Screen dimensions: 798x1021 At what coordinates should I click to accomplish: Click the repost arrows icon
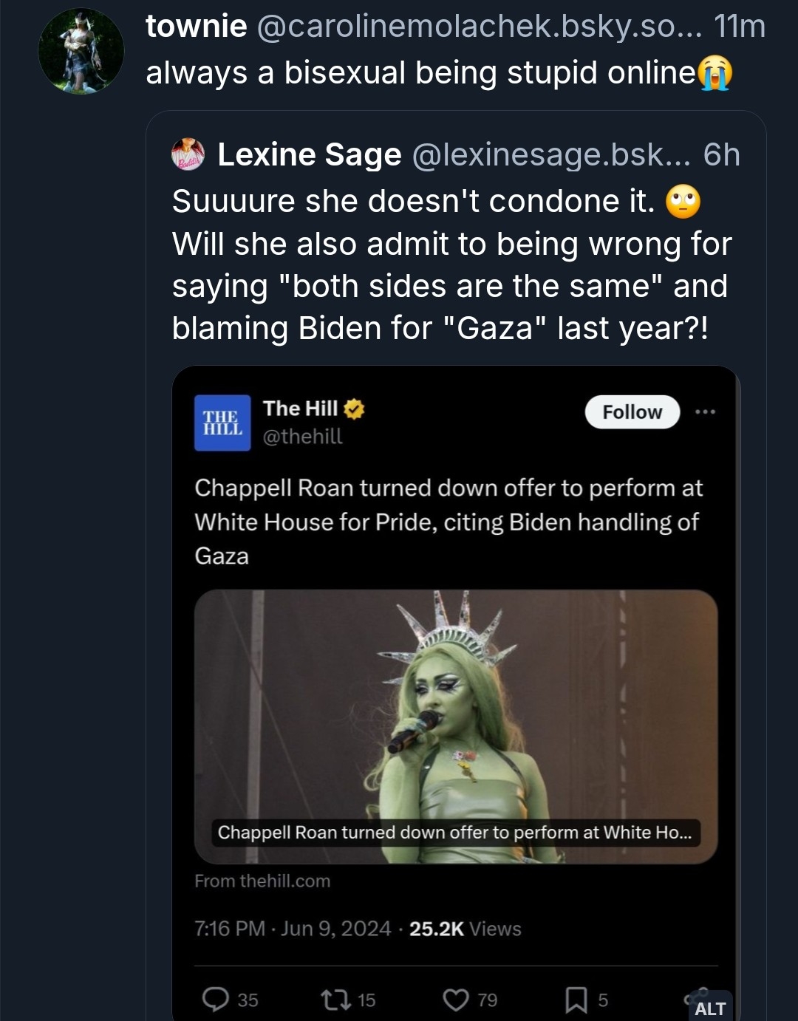click(x=335, y=1000)
